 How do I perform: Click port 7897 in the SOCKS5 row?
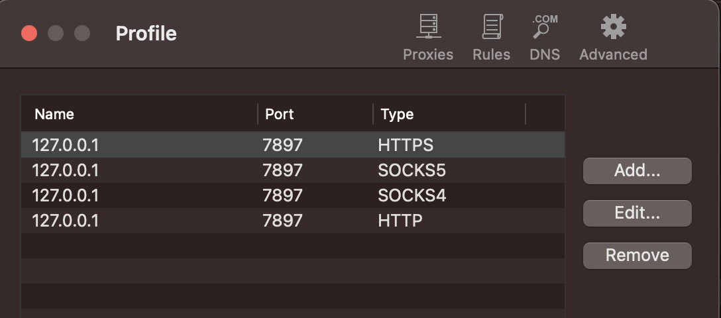[x=282, y=170]
